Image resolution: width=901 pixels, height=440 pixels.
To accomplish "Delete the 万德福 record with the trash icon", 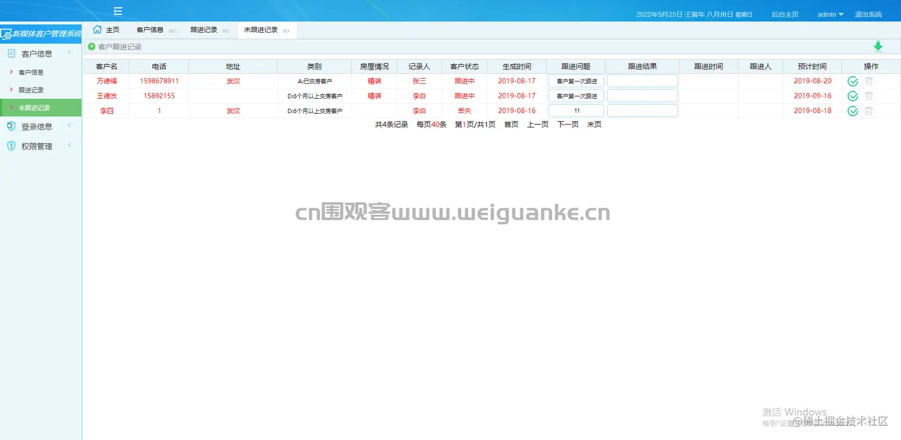I will tap(869, 81).
